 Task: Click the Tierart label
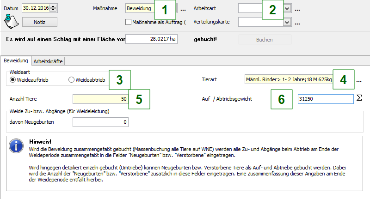(210, 79)
